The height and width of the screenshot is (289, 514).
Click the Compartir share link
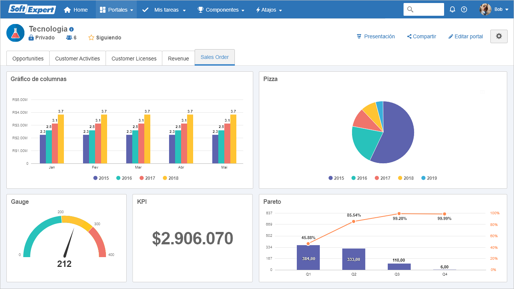pyautogui.click(x=422, y=36)
